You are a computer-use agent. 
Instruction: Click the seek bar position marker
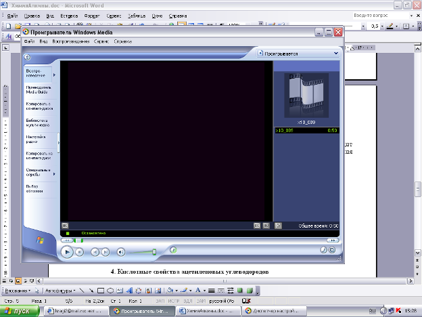click(x=78, y=240)
